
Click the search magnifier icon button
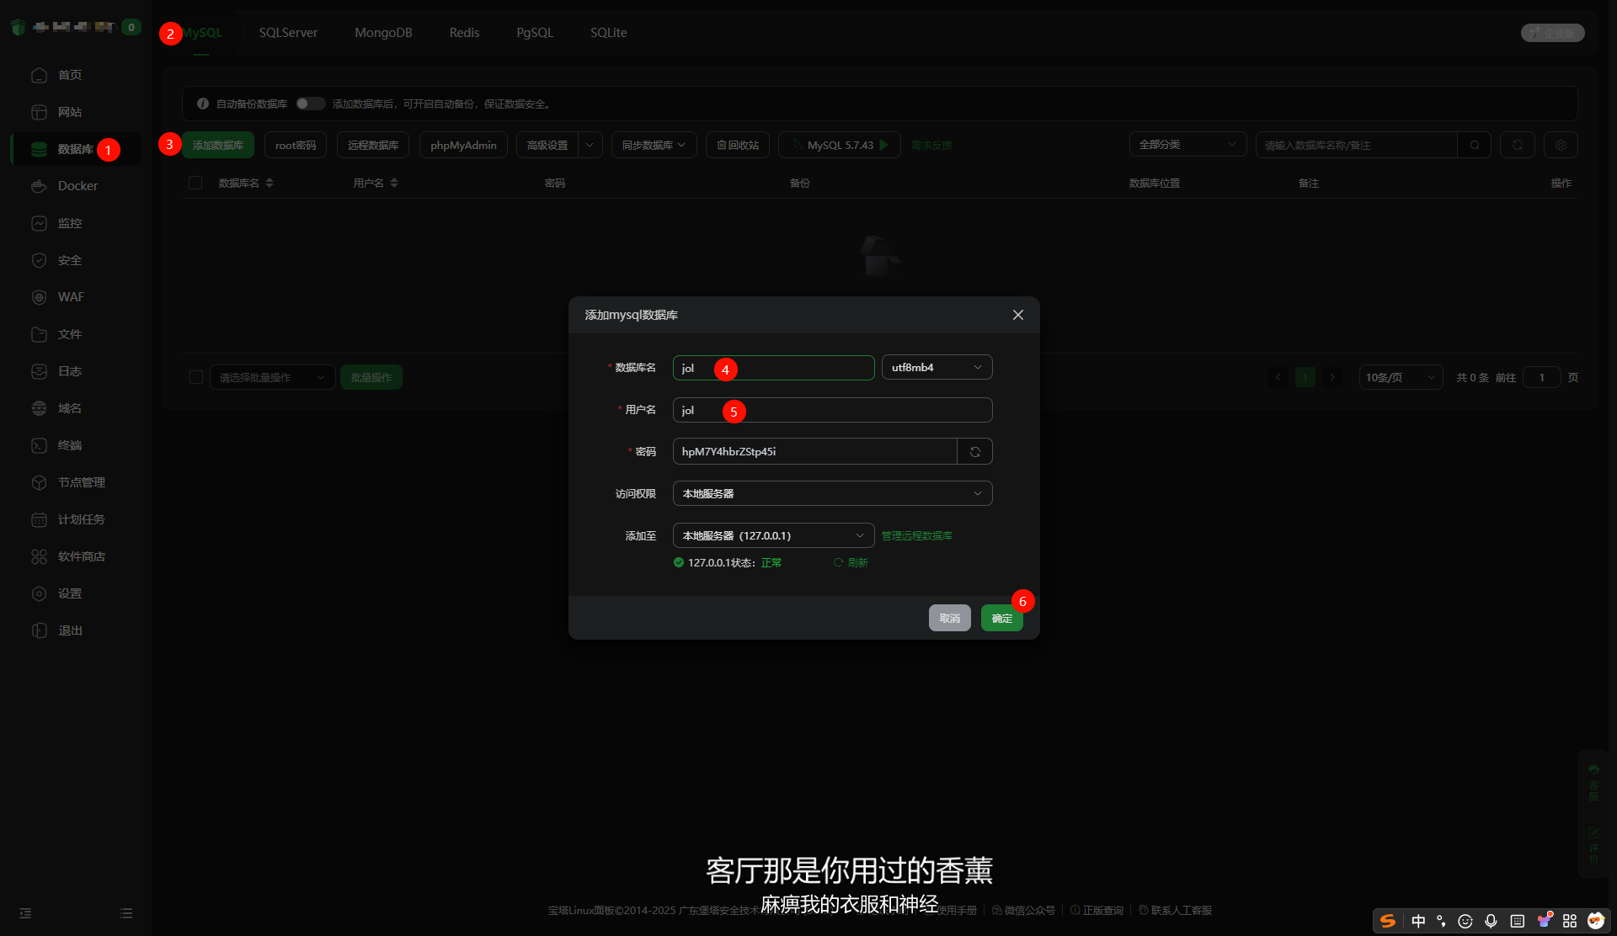(1474, 145)
